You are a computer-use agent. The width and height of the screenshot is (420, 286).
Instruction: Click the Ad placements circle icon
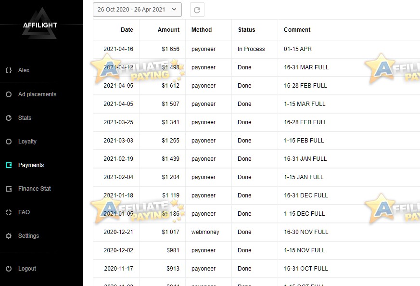tap(9, 94)
